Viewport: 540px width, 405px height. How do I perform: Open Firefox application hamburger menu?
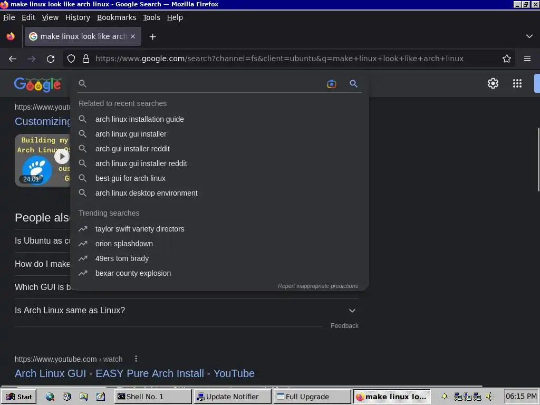tap(527, 59)
